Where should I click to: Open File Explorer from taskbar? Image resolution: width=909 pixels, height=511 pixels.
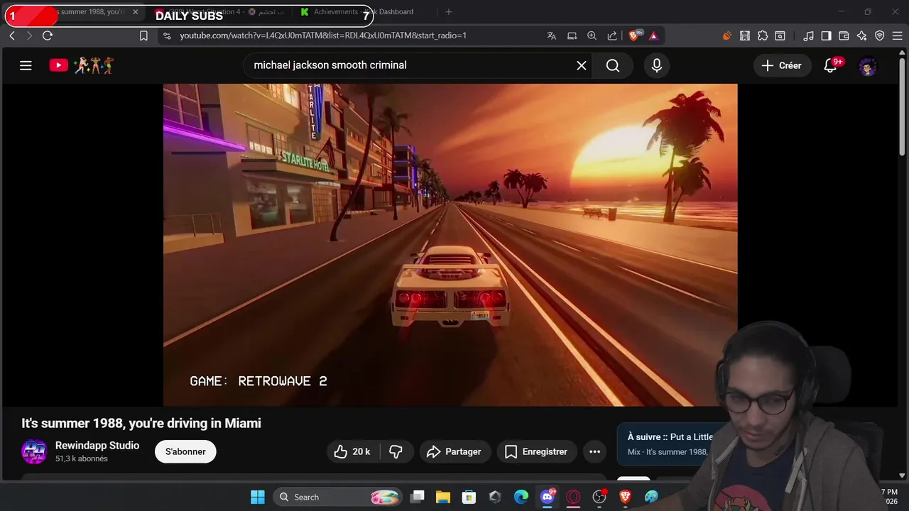[443, 497]
